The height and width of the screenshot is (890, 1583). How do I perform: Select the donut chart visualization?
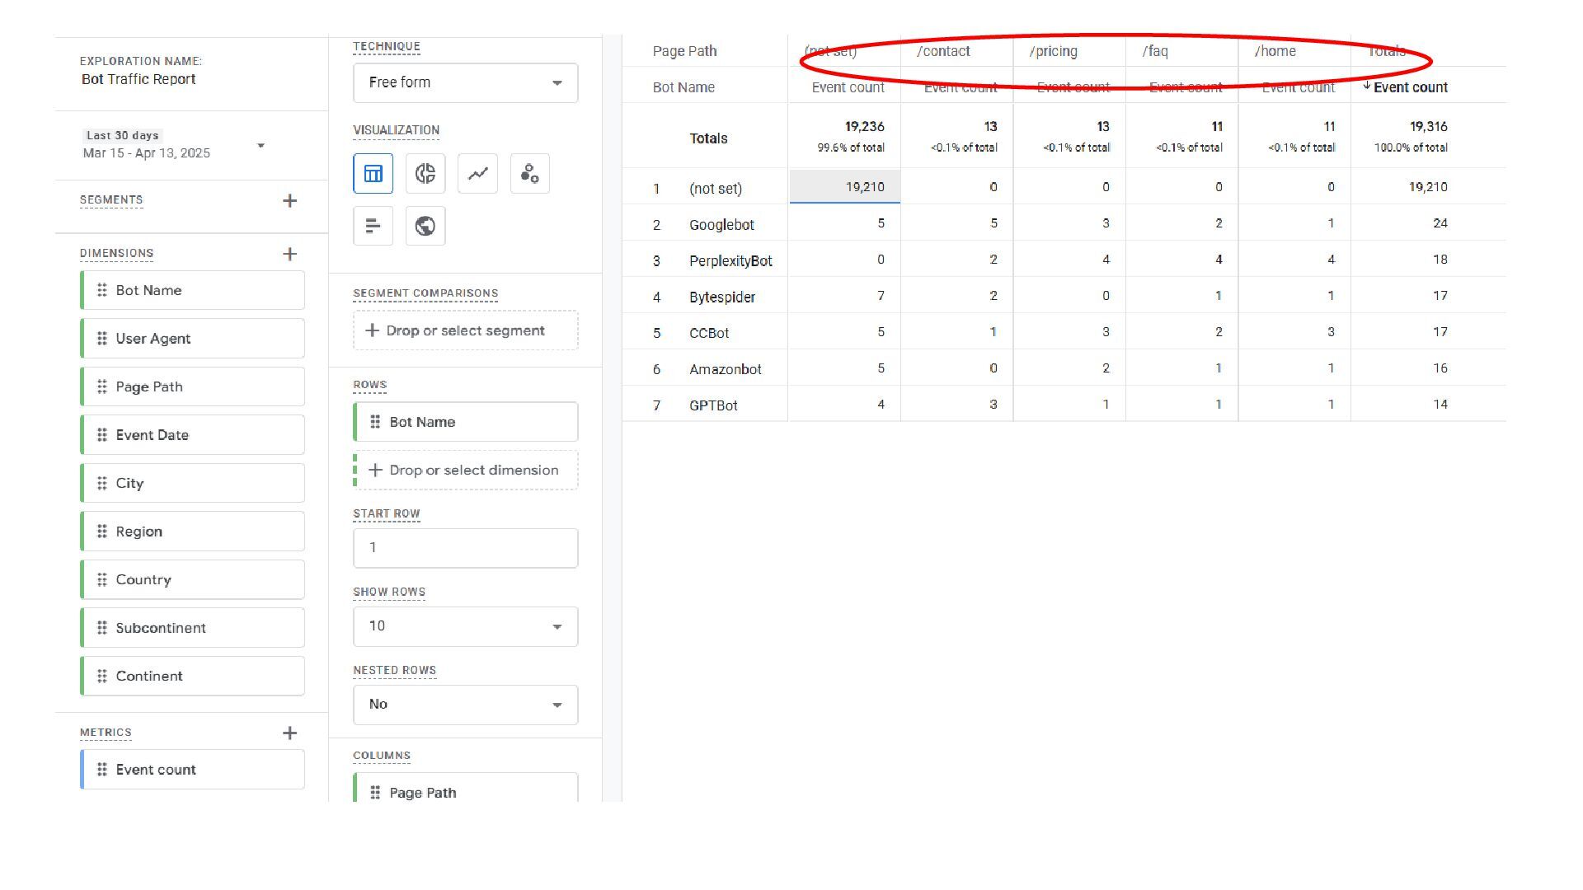click(425, 174)
